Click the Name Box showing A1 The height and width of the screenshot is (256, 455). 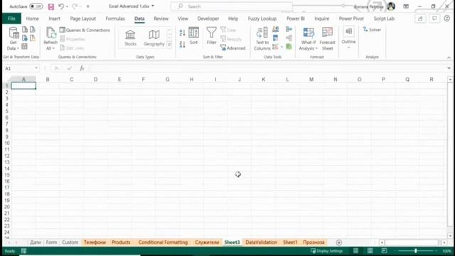19,68
